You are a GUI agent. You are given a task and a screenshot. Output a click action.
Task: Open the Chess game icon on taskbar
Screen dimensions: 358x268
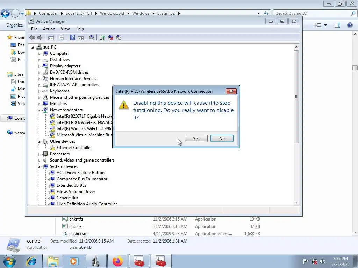[x=96, y=261]
